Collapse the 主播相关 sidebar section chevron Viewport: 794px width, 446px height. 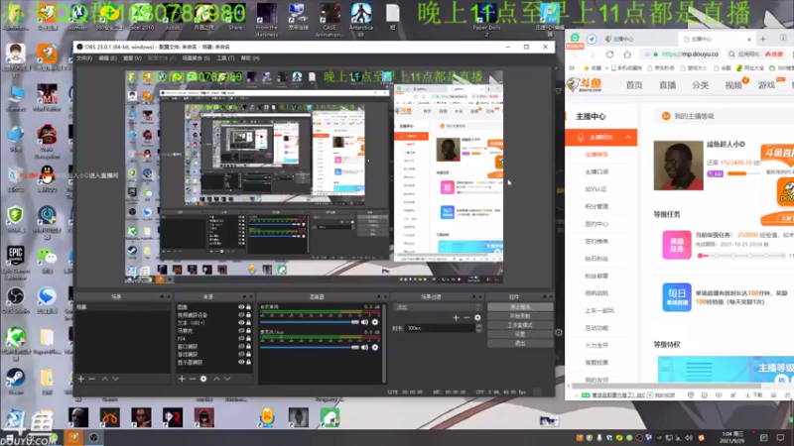(x=628, y=137)
